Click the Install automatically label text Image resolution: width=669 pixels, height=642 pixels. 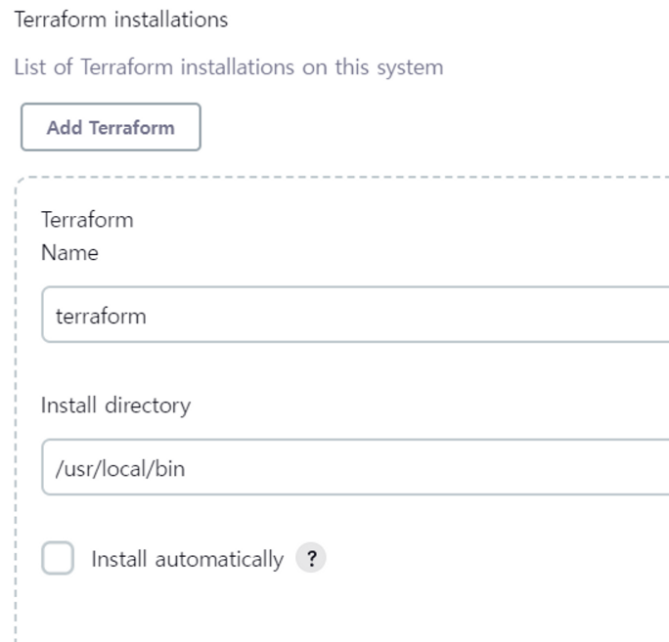click(187, 559)
